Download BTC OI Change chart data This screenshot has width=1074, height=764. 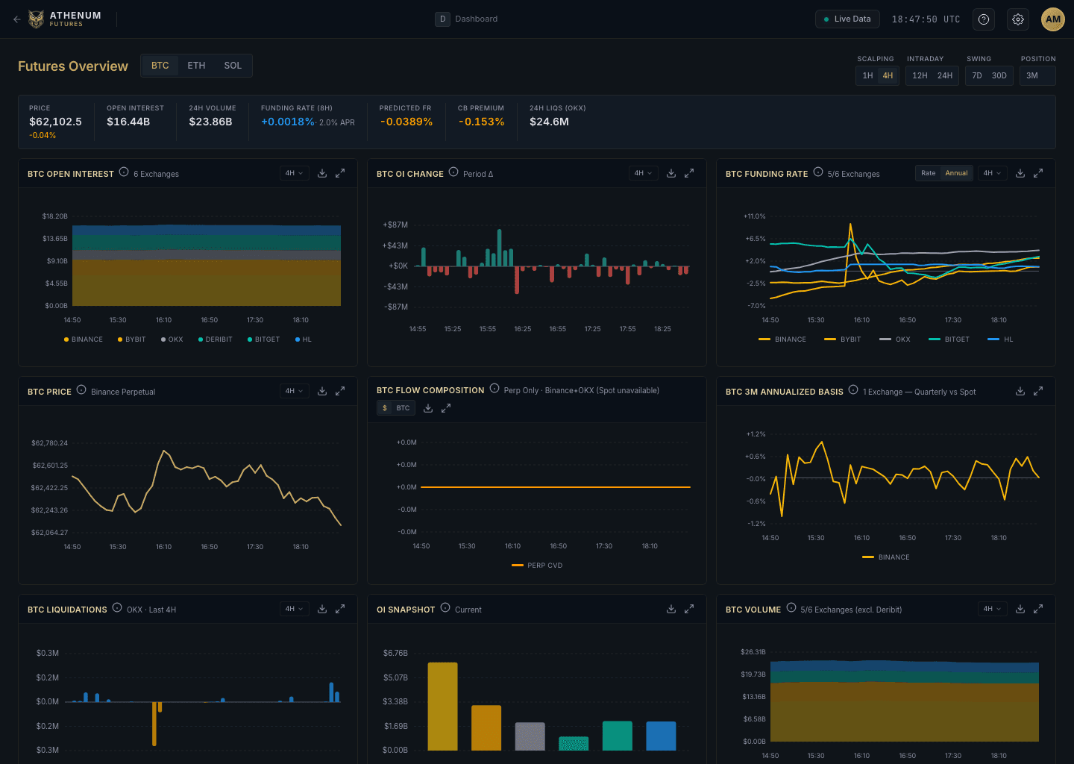671,173
